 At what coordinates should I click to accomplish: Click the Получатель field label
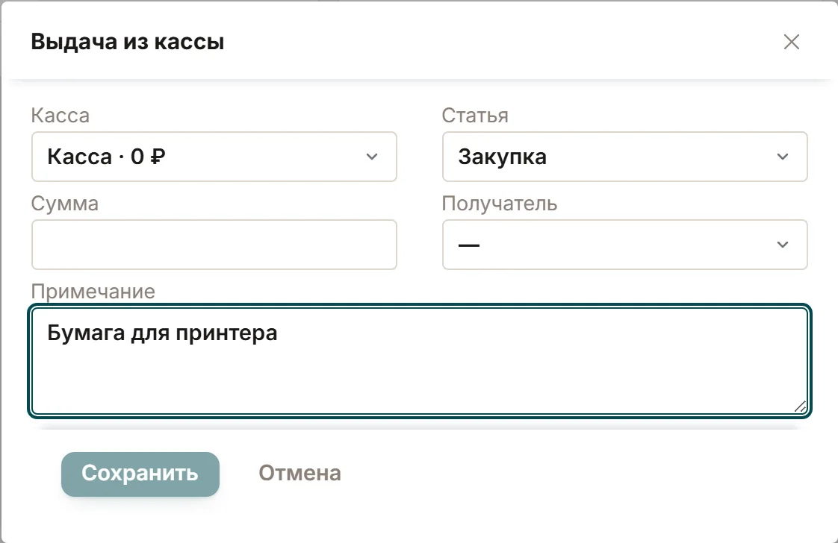tap(499, 204)
